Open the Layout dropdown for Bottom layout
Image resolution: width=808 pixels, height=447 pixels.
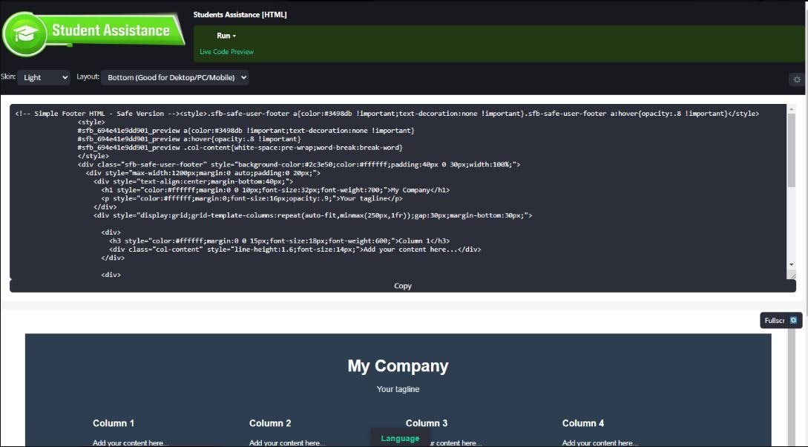click(174, 77)
